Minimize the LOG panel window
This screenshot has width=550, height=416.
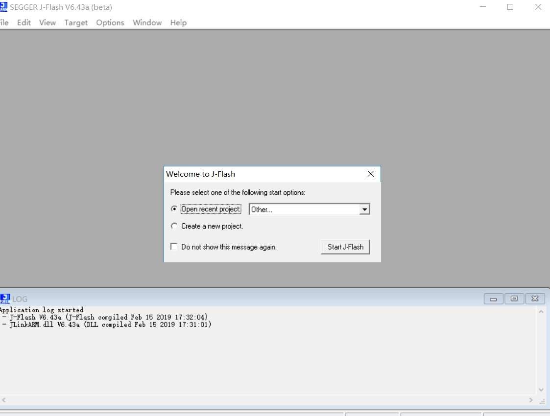pos(494,299)
